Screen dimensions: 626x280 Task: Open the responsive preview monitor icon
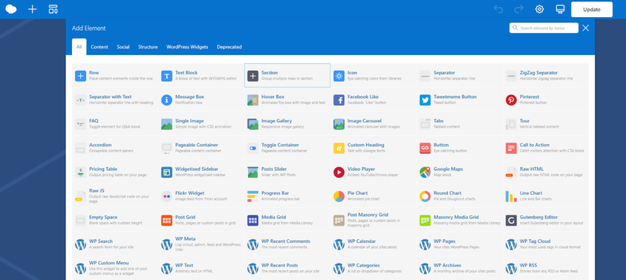560,9
